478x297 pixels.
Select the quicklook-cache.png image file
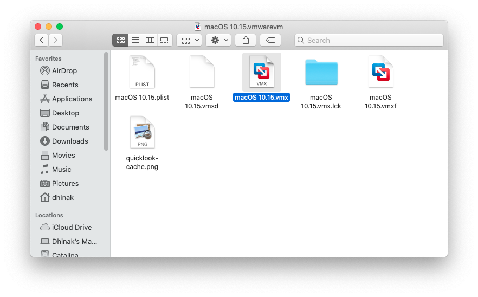point(142,132)
